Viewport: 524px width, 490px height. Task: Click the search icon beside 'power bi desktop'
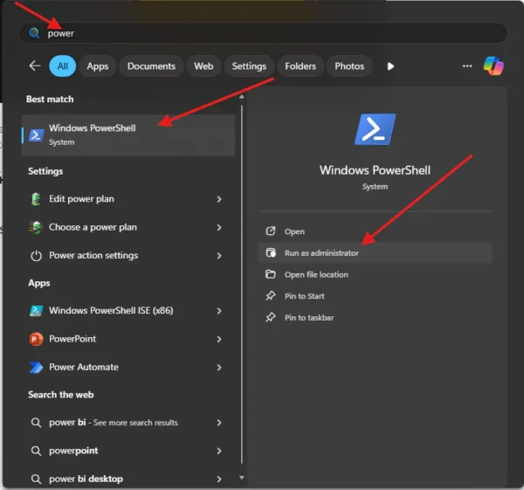36,479
